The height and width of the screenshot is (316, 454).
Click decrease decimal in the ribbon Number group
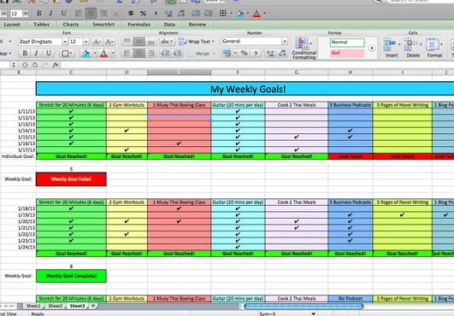pyautogui.click(x=282, y=53)
